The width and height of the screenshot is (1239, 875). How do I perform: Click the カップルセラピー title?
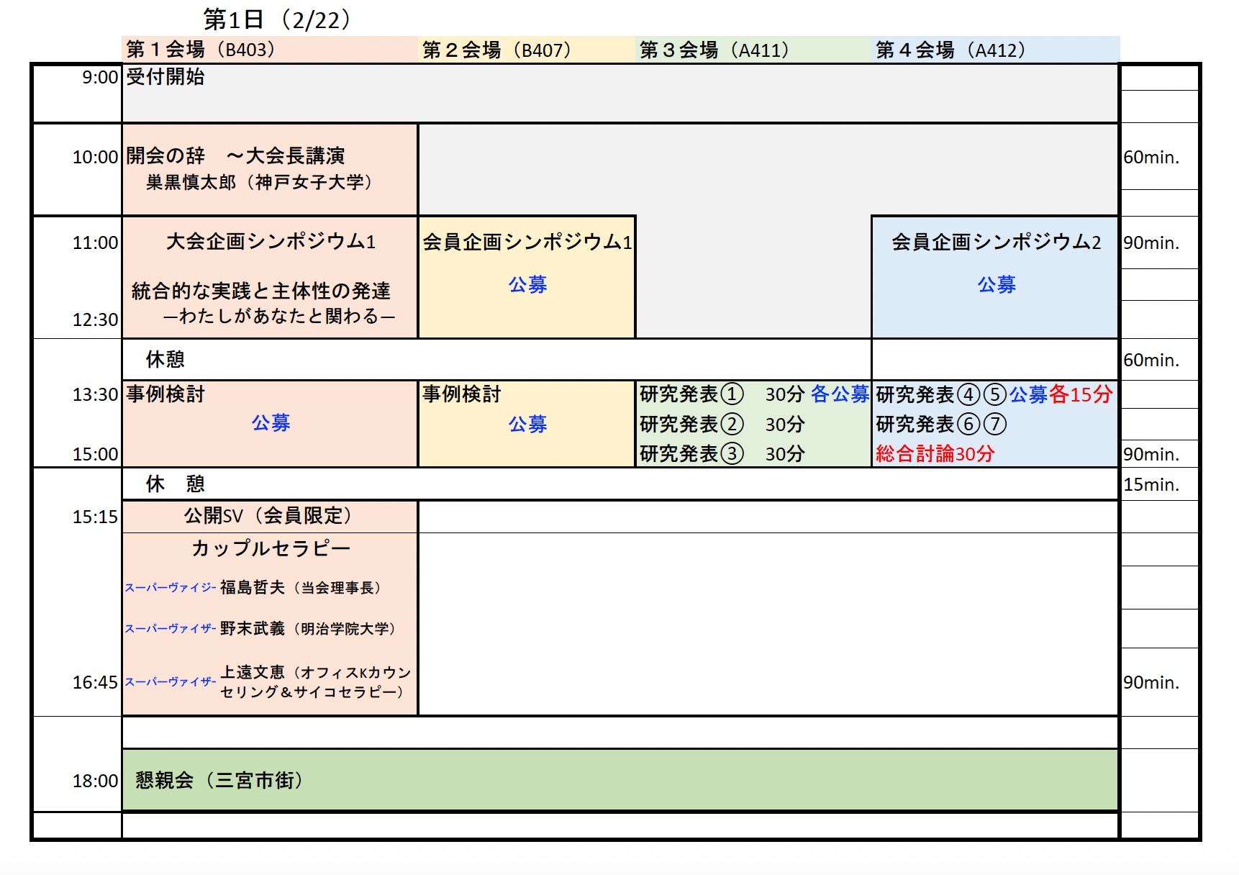[x=271, y=549]
